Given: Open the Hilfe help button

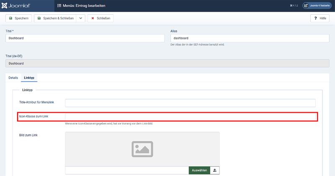Looking at the screenshot, I should coord(320,18).
